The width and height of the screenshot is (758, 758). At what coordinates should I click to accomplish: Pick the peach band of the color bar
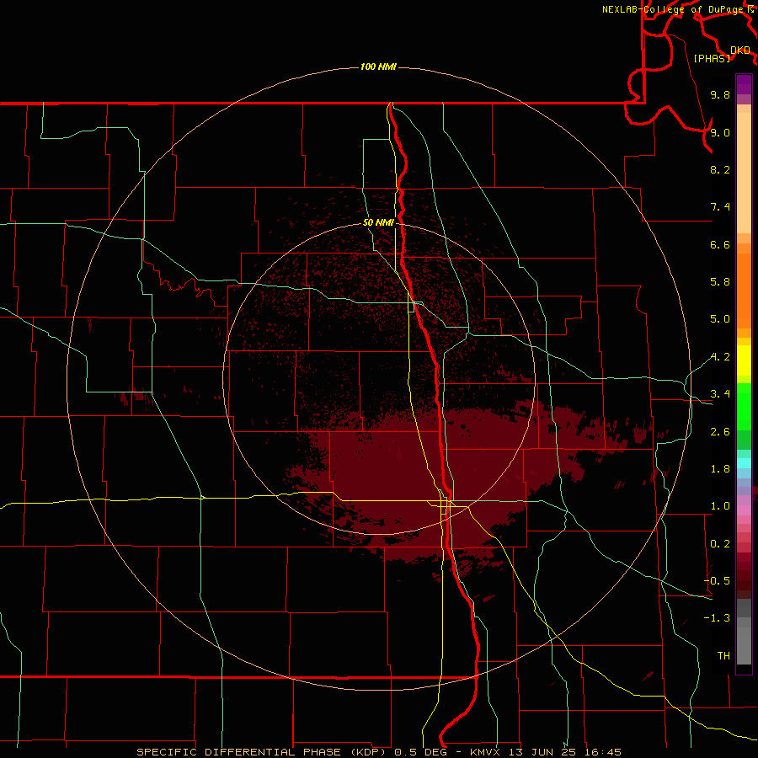[x=744, y=173]
